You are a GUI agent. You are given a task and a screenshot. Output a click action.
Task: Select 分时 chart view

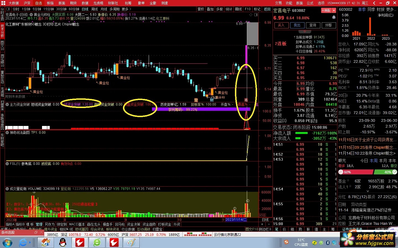click(x=16, y=9)
